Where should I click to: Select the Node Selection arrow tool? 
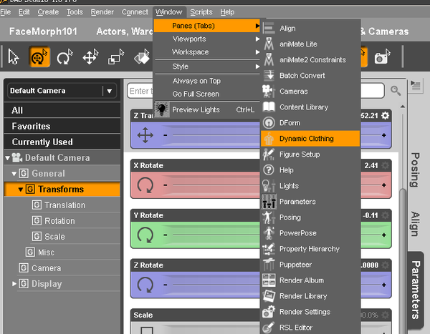pos(14,57)
